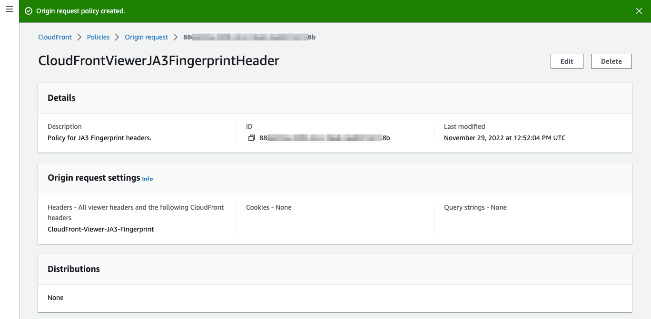Screen dimensions: 651x319
Task: Click the Details section header
Action: coord(61,97)
